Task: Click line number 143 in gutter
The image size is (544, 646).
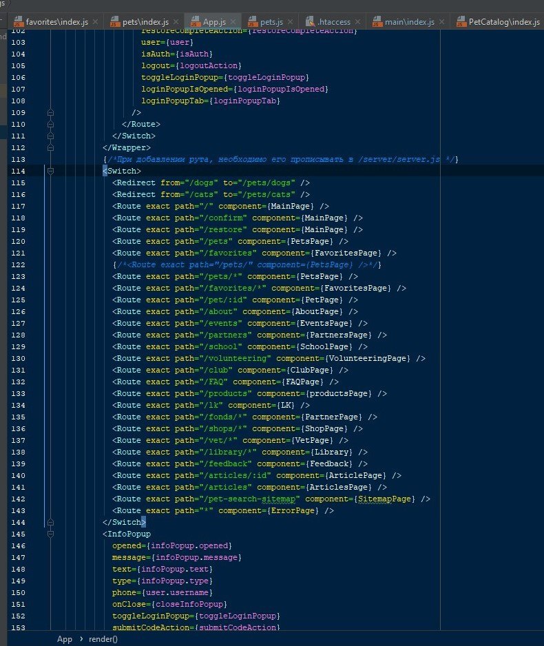Action: pyautogui.click(x=18, y=510)
